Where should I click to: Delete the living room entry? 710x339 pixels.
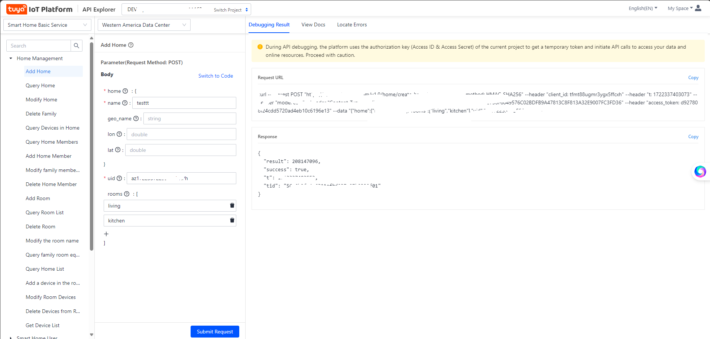232,205
